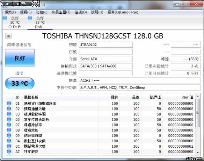Click status orb of attribute 09

pos(9,135)
